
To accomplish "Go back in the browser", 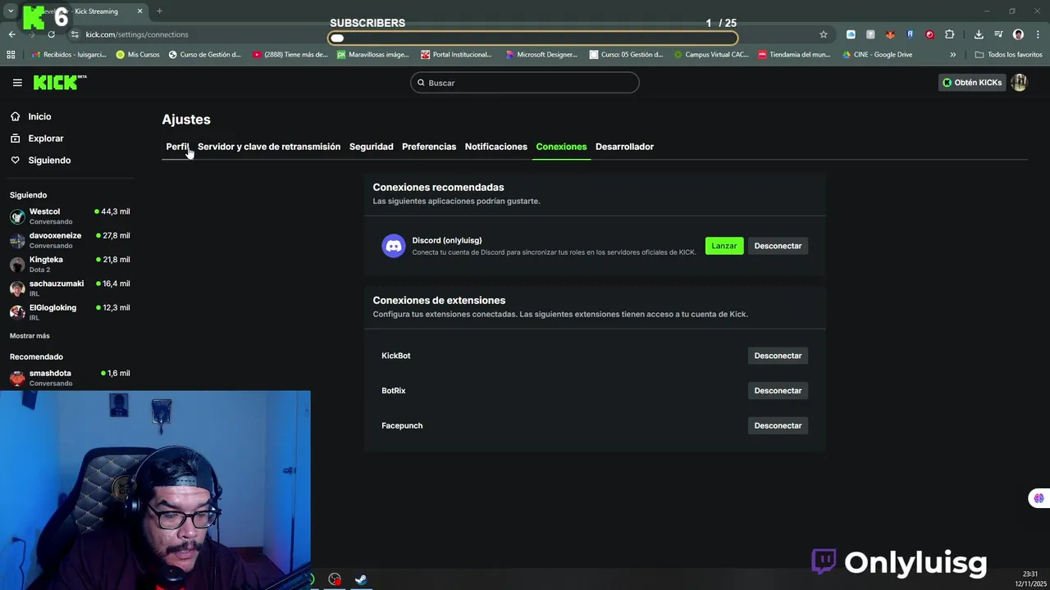I will coord(11,34).
